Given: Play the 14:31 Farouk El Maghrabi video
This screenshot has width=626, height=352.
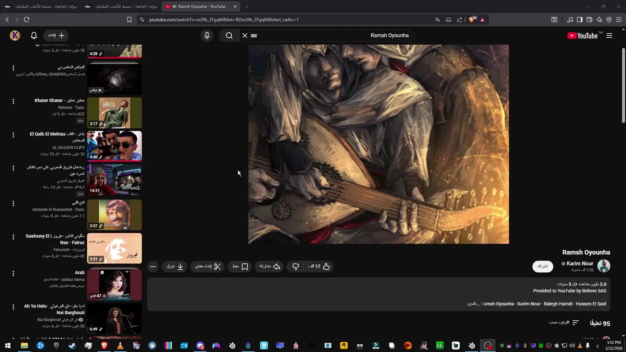Looking at the screenshot, I should pyautogui.click(x=114, y=180).
